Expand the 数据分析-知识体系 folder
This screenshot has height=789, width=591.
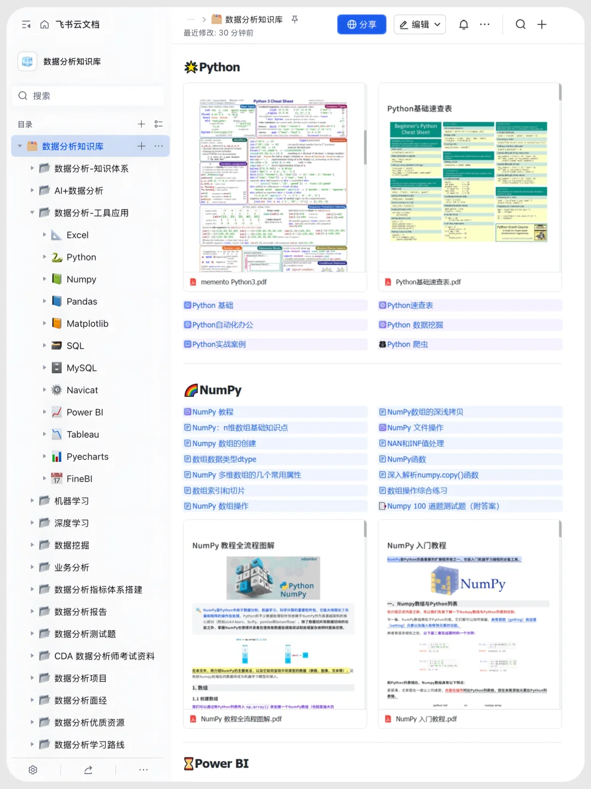[32, 168]
